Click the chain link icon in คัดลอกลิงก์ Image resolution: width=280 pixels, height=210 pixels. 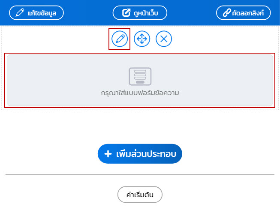pos(226,13)
